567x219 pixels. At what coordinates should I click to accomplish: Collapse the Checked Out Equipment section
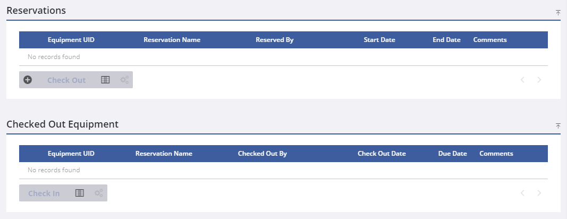point(558,125)
